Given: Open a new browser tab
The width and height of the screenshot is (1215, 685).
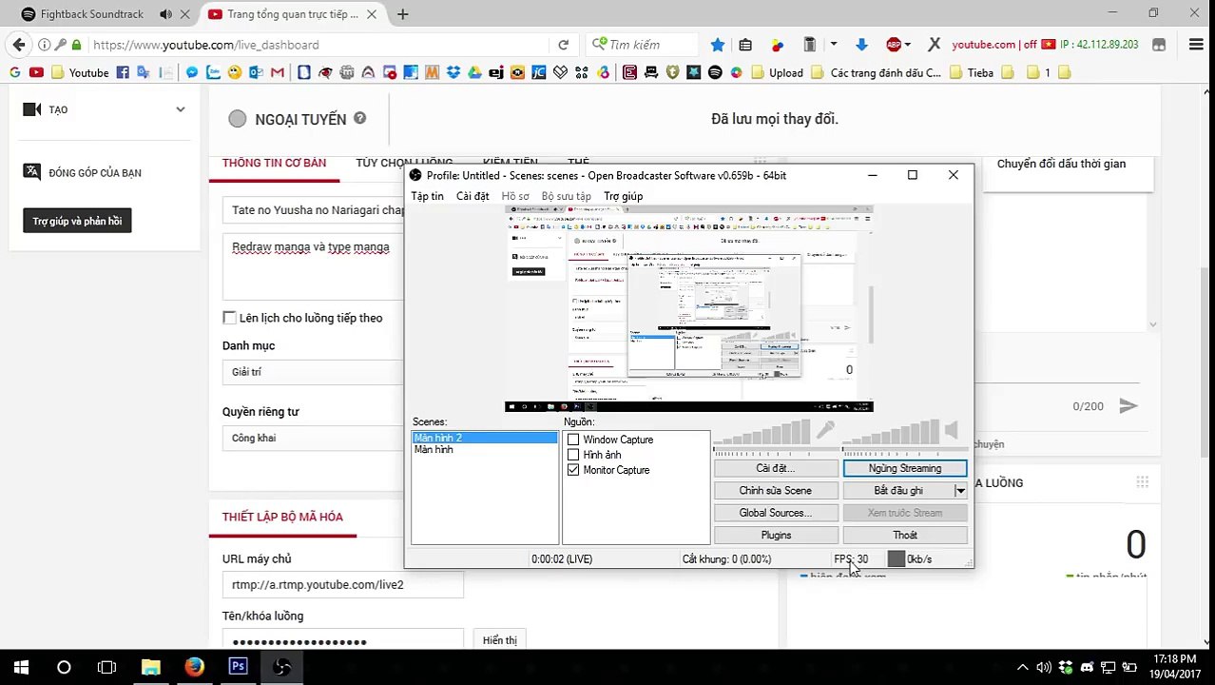Looking at the screenshot, I should click(x=403, y=14).
